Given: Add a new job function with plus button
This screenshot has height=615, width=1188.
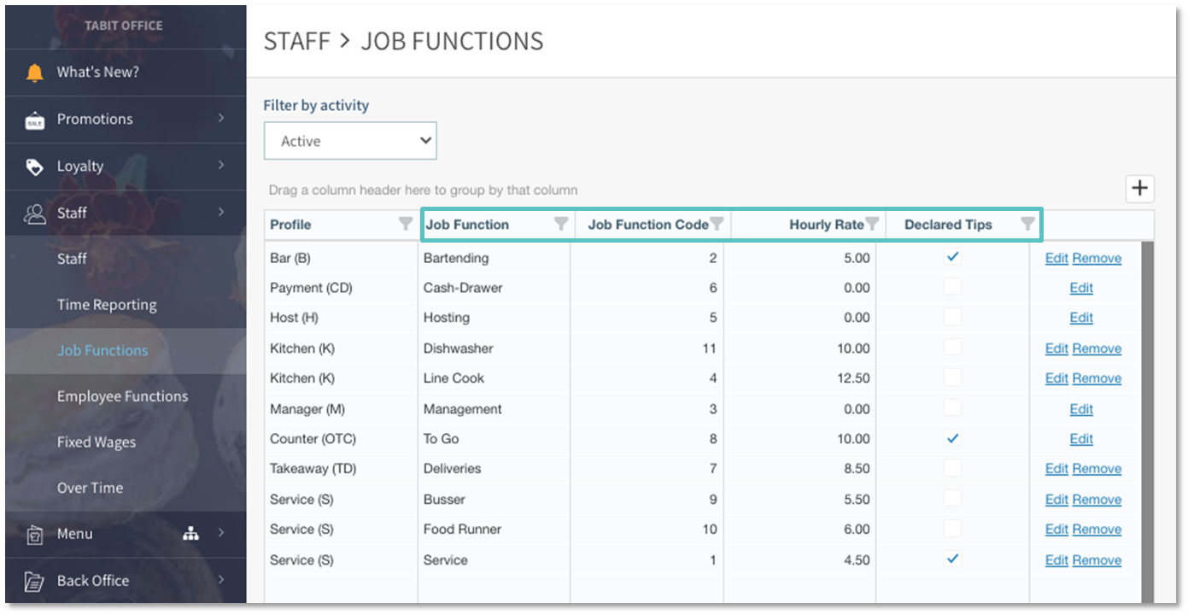Looking at the screenshot, I should (x=1139, y=189).
